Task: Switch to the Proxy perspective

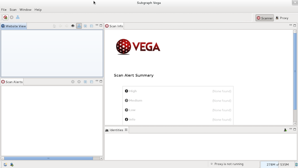Action: pos(282,18)
